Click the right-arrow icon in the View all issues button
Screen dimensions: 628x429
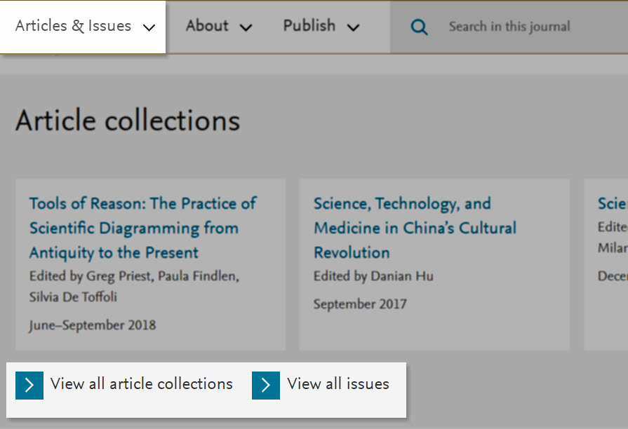265,384
